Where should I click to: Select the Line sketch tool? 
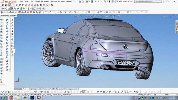tap(56, 12)
